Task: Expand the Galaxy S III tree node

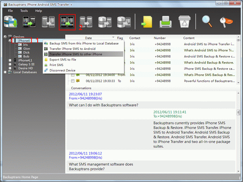Action: [10, 64]
